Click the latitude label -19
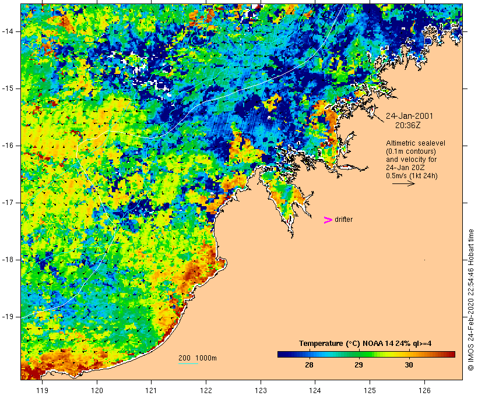478x396 pixels. (7, 317)
